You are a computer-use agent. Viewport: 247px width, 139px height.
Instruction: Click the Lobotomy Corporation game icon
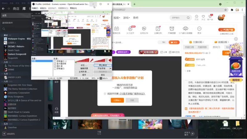pyautogui.click(x=5, y=93)
